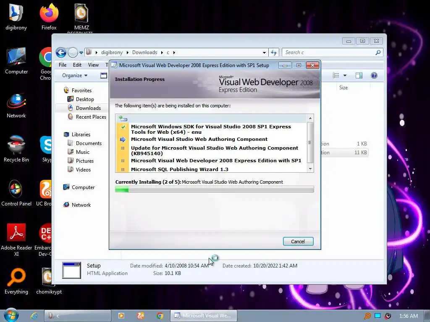This screenshot has width=430, height=322.
Task: Open Internet Explorer from taskbar
Action: point(34,316)
